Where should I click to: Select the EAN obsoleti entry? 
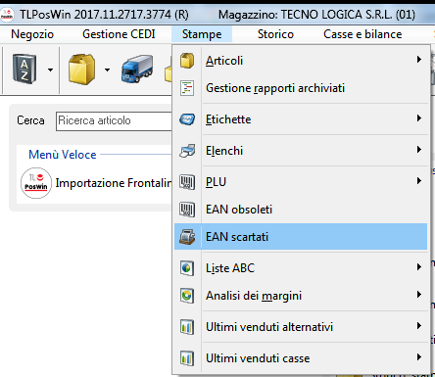(x=301, y=210)
